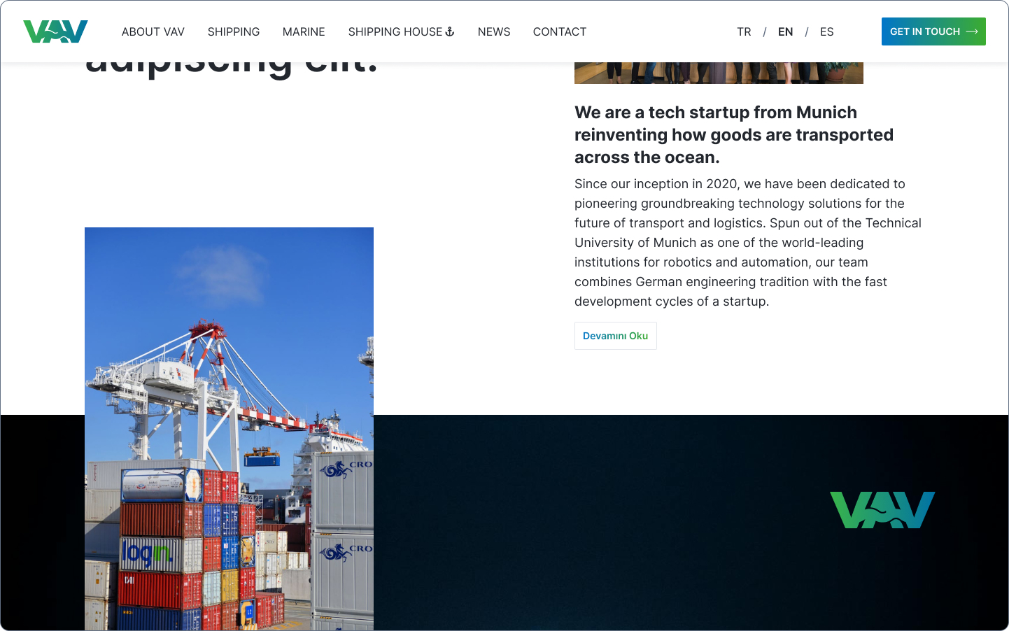Go to the Marine page
Screen dimensions: 1009x631
[x=304, y=31]
